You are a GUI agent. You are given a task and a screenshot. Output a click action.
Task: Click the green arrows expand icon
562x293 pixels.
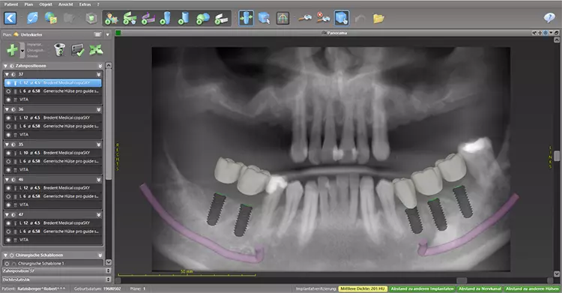point(96,50)
